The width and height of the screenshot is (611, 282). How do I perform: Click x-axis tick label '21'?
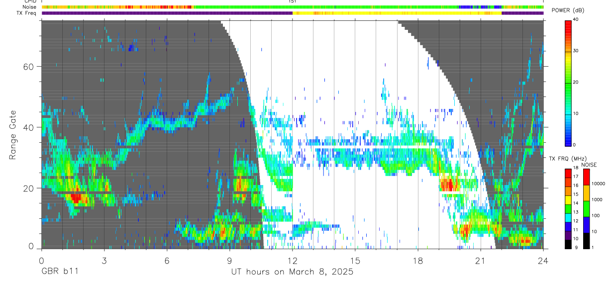coord(481,260)
